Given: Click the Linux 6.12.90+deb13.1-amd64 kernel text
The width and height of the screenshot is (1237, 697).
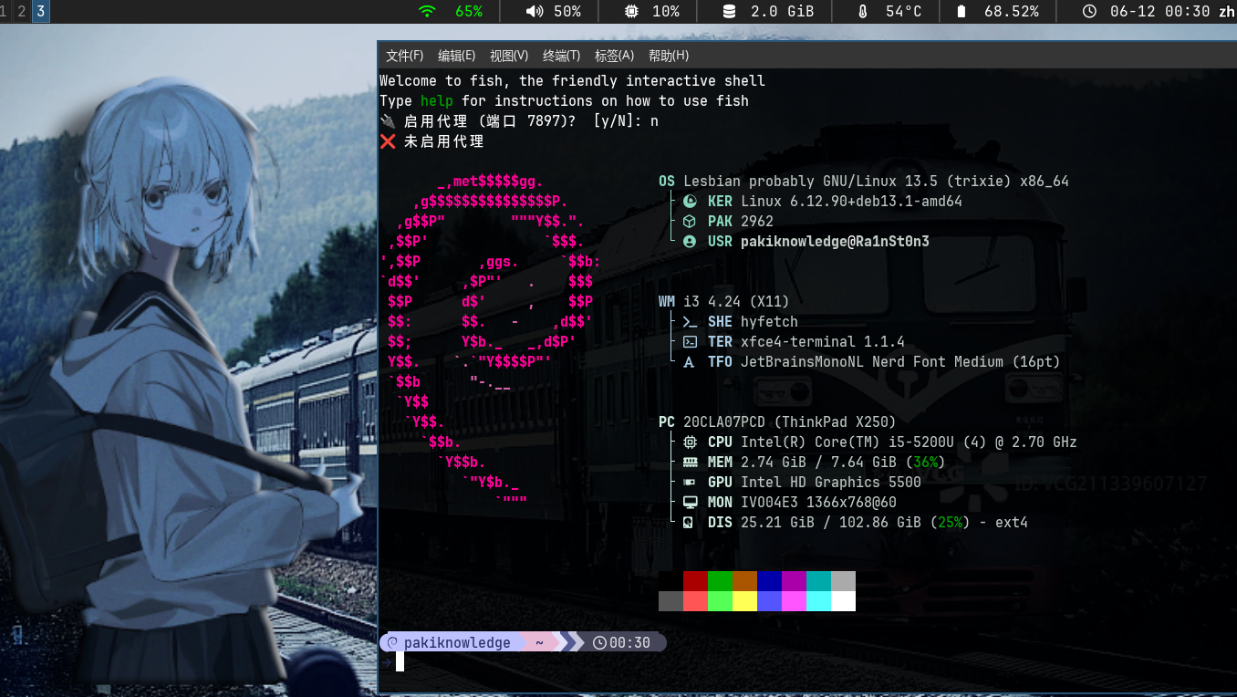Looking at the screenshot, I should pos(851,202).
